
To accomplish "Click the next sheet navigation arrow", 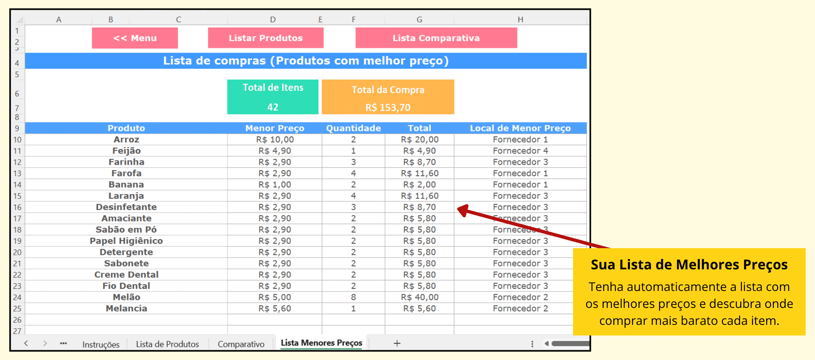I will 45,343.
